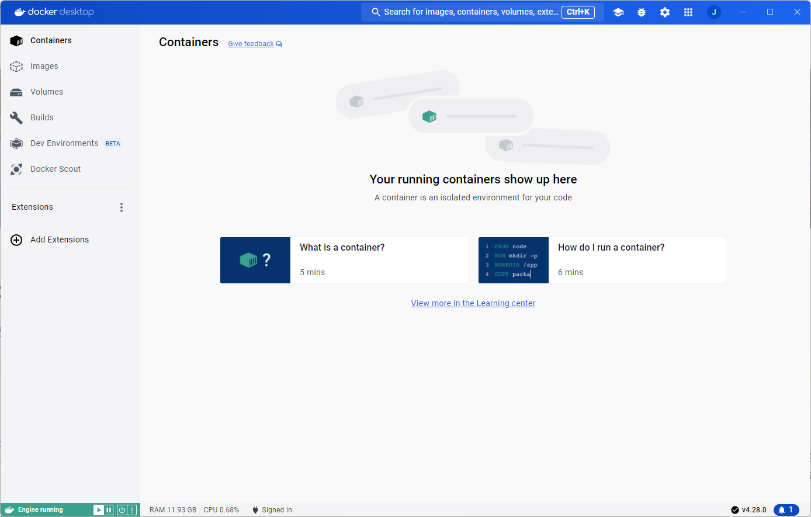Minimize the Docker Desktop window
Image resolution: width=811 pixels, height=517 pixels.
743,12
